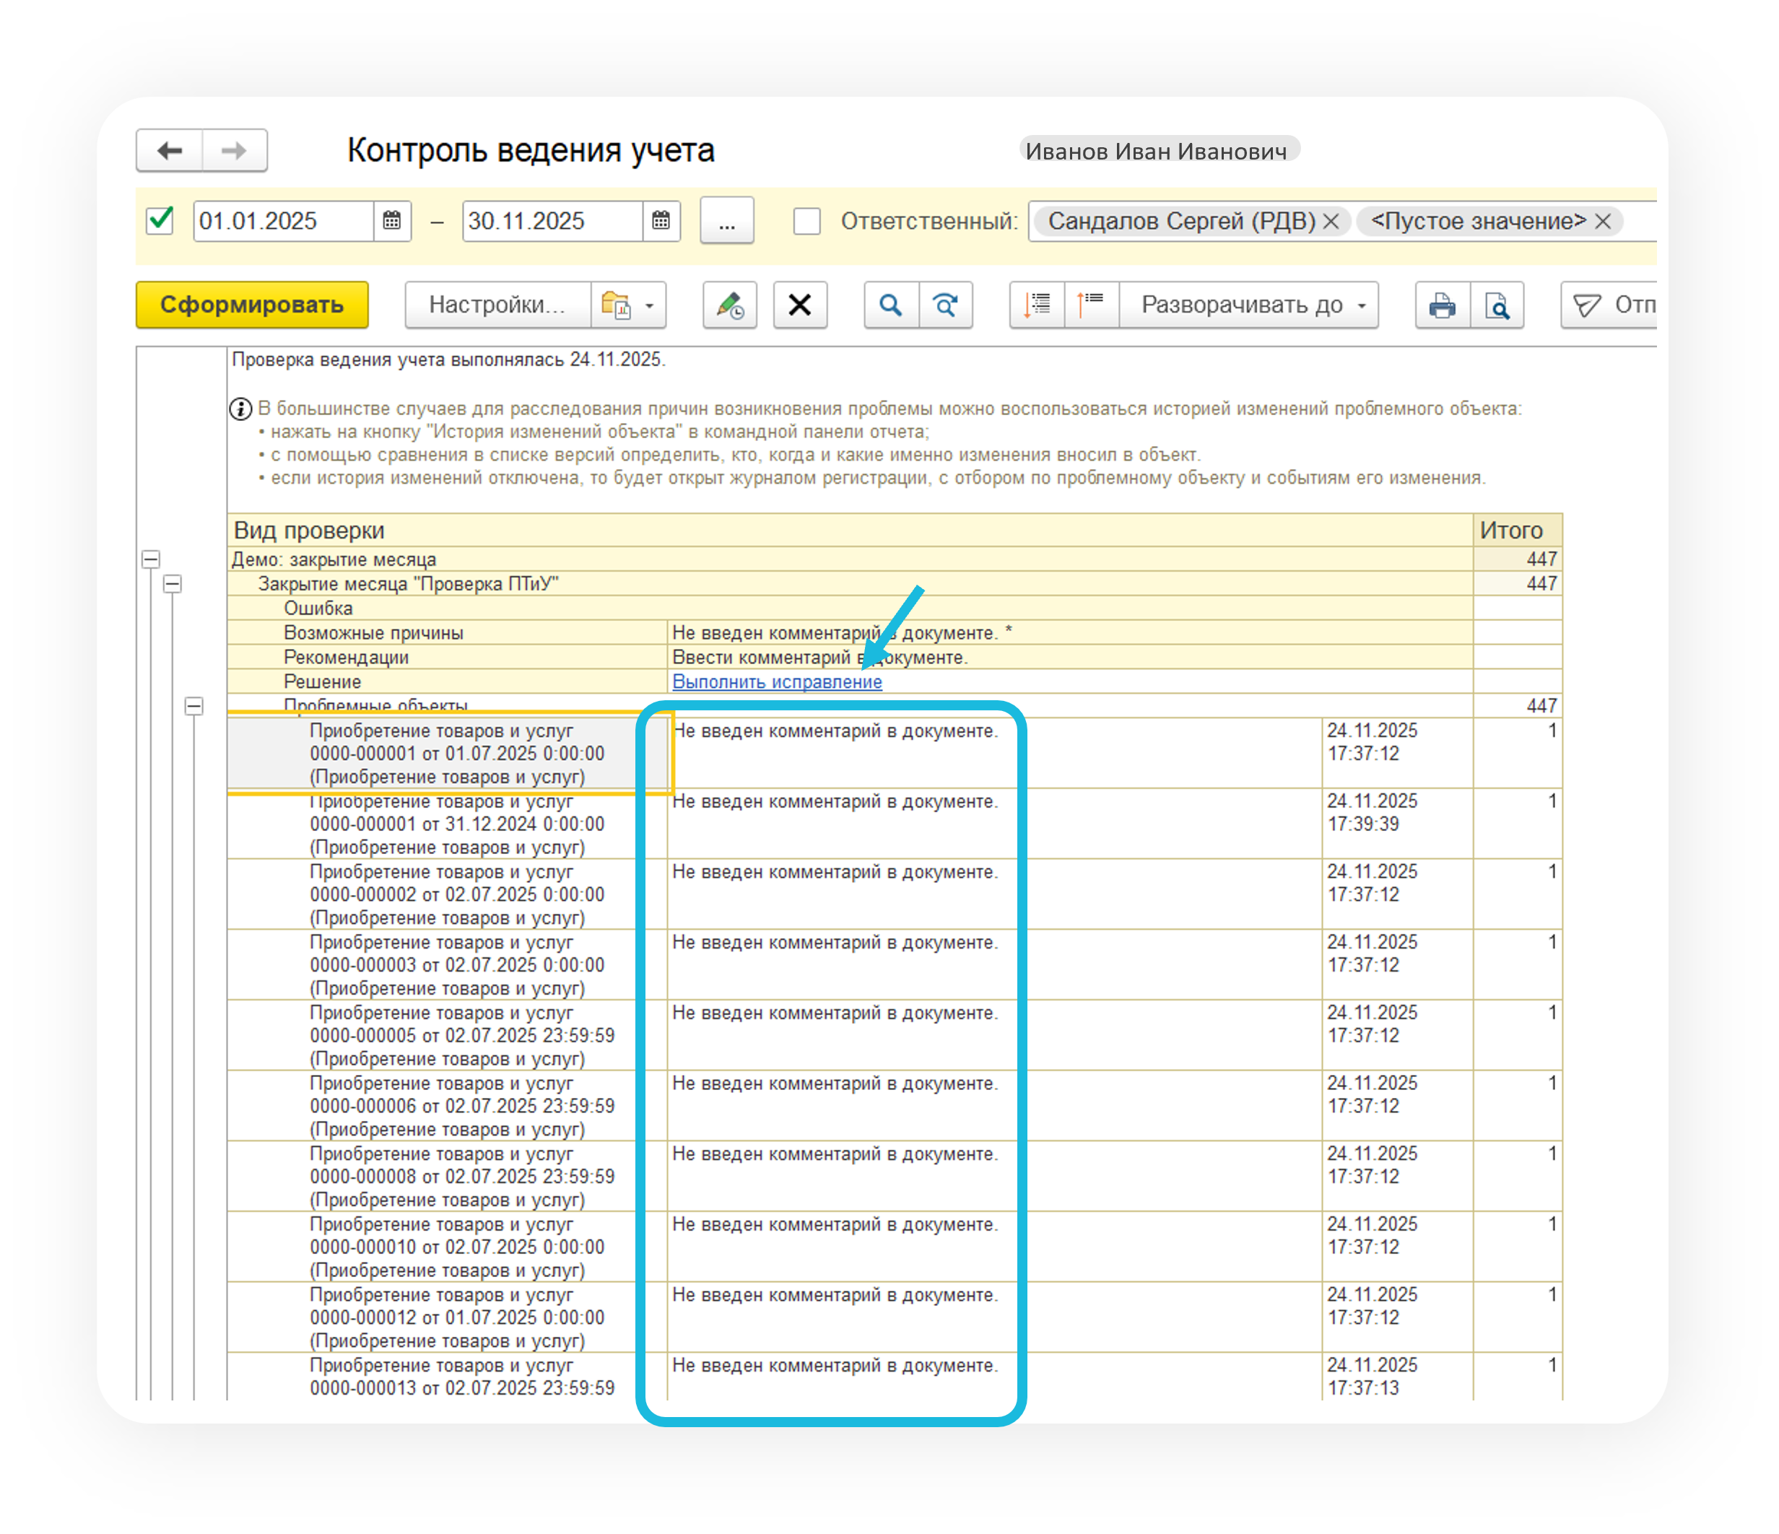This screenshot has height=1534, width=1779.
Task: Collapse the Проблемные объекты group
Action: click(x=194, y=707)
